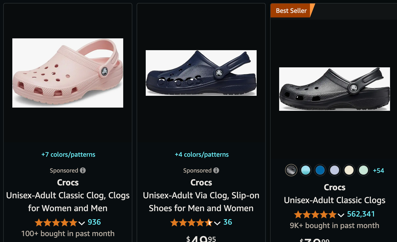Expand the rating dropdown next to 36 reviews
The height and width of the screenshot is (242, 397).
(217, 223)
